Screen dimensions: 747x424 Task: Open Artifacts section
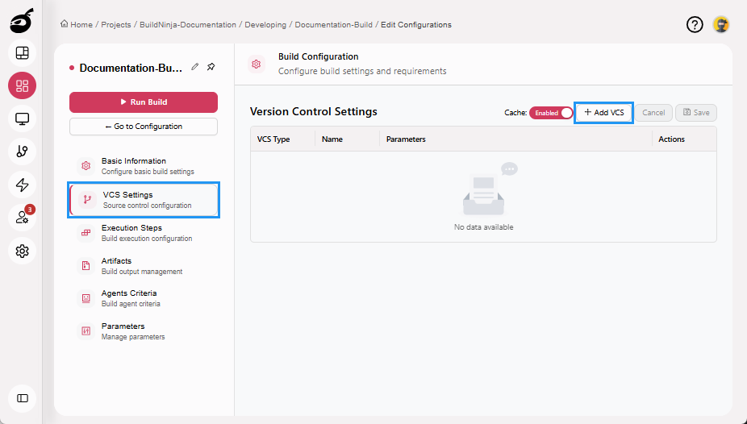click(x=144, y=265)
